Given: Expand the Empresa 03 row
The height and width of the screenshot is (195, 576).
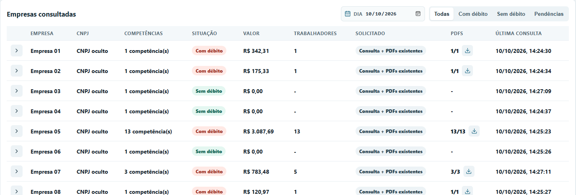Looking at the screenshot, I should point(16,91).
